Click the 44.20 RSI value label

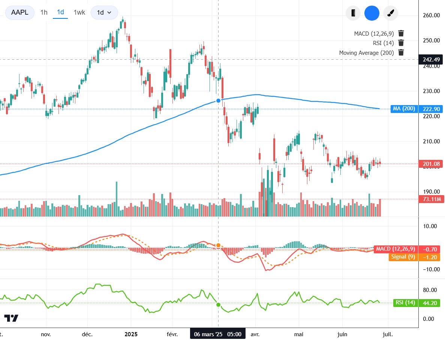430,303
